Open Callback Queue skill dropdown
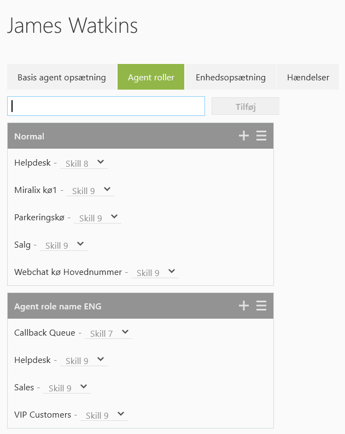345x434 pixels. tap(108, 333)
